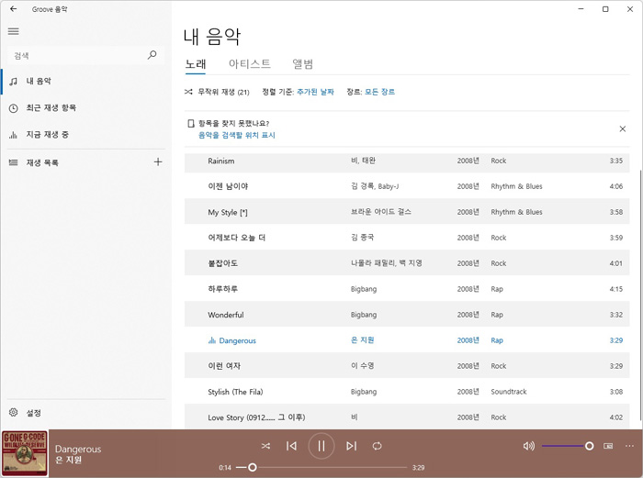Viewport: 643px width, 478px height.
Task: Select song Love Story (0912..... 그 이후)
Action: [407, 417]
